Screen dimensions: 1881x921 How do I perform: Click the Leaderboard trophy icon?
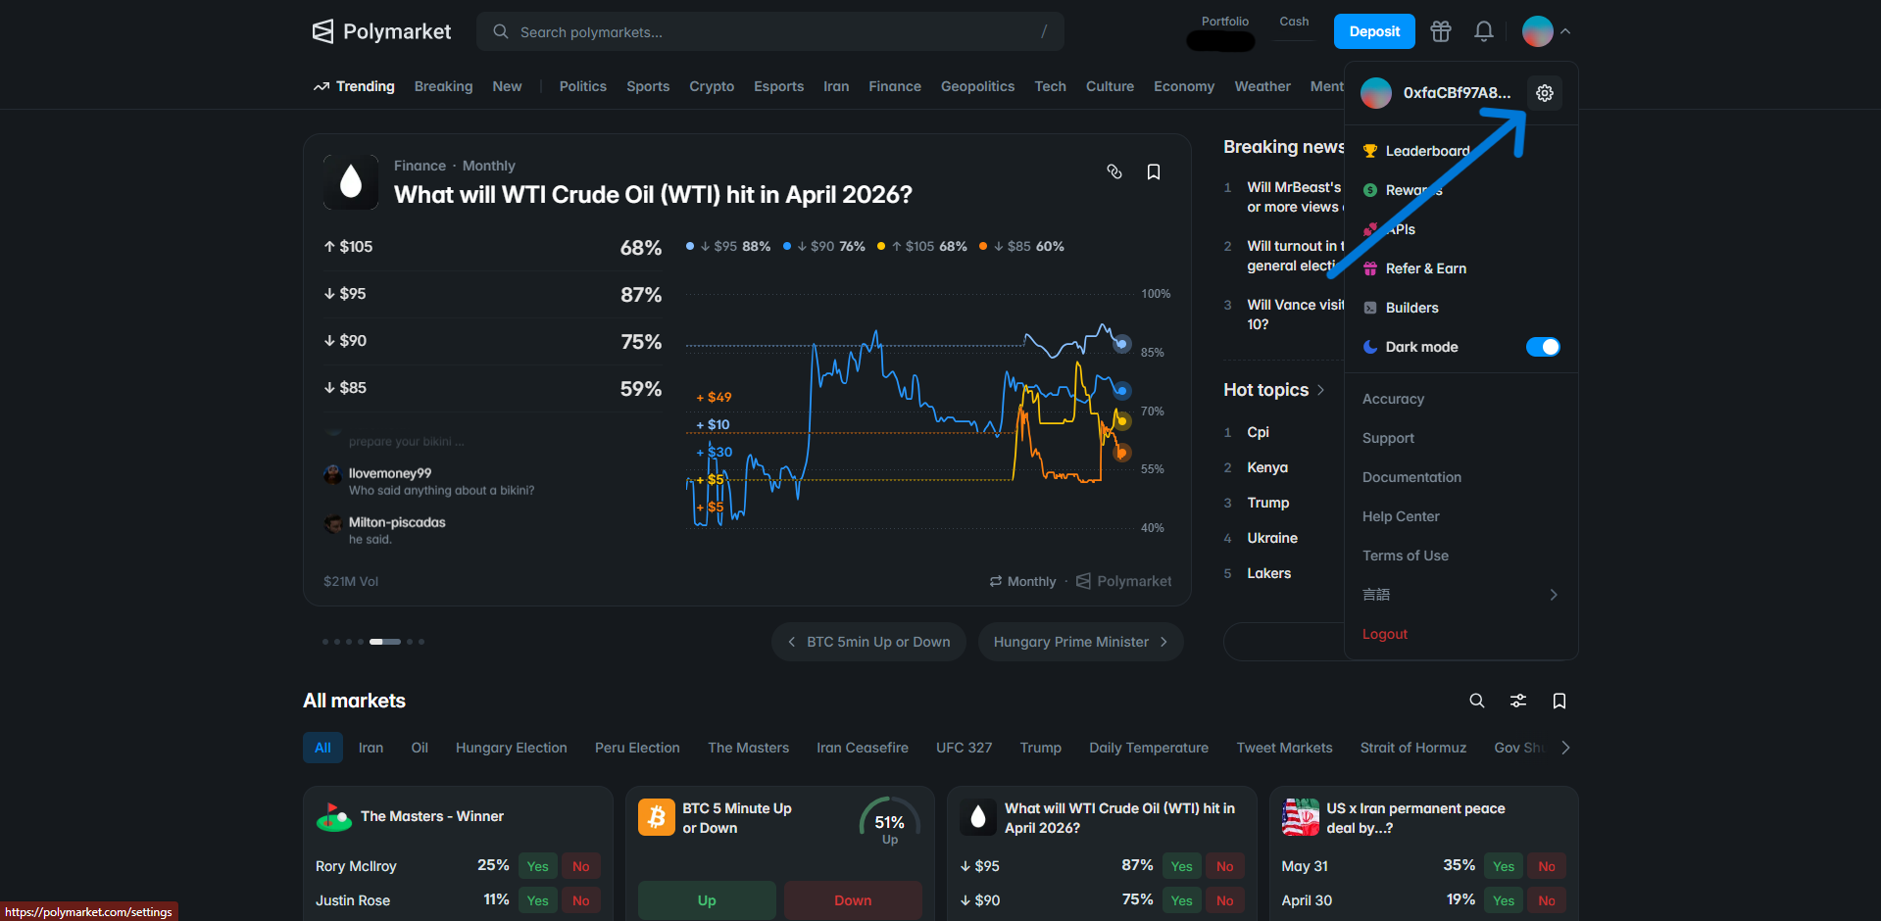click(x=1370, y=151)
